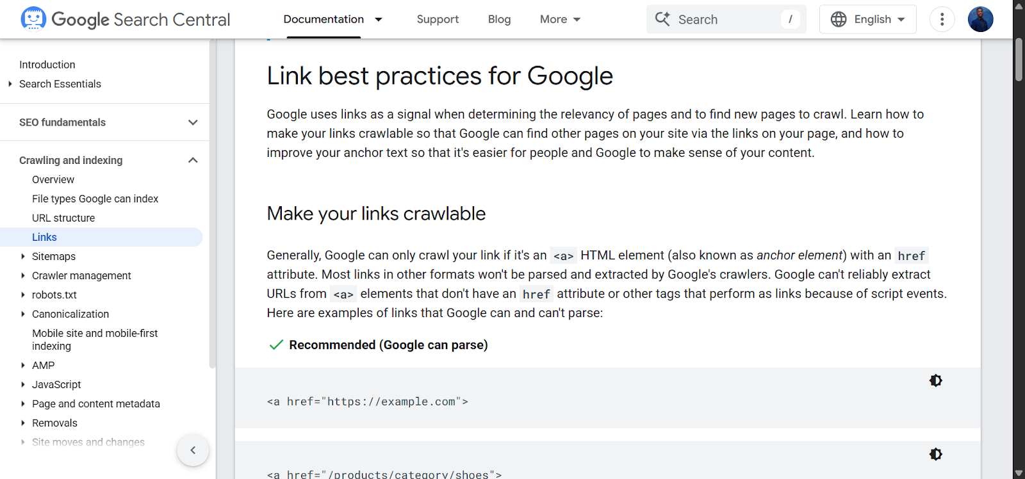The image size is (1025, 479).
Task: Open the More dropdown menu
Action: [x=560, y=19]
